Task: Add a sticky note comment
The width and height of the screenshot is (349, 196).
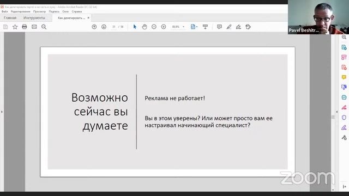Action: (x=219, y=27)
